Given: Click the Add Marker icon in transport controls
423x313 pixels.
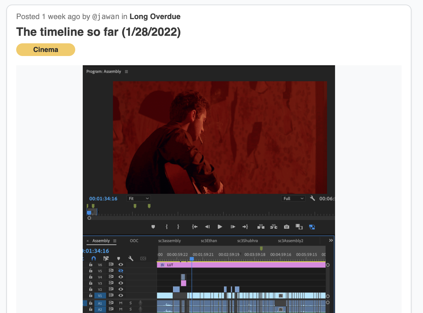Looking at the screenshot, I should click(153, 227).
